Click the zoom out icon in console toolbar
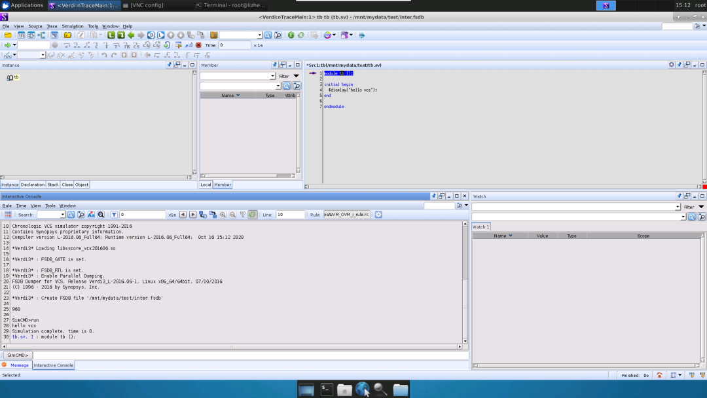The width and height of the screenshot is (707, 398). [232, 215]
